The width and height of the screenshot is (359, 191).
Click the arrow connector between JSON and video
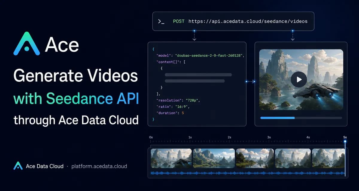(250, 81)
